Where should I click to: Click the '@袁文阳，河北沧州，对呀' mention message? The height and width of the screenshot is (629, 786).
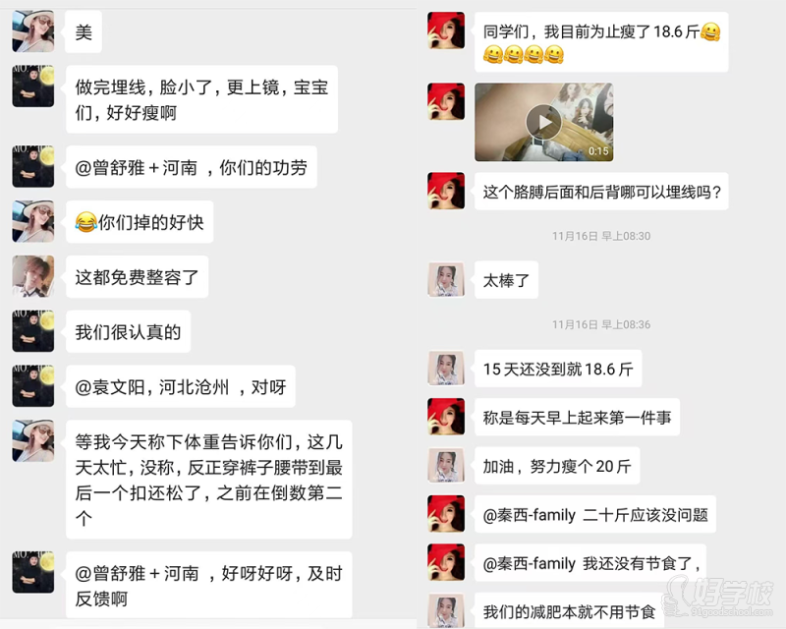tap(181, 386)
